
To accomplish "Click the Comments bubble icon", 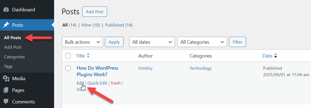I will [x=6, y=102].
